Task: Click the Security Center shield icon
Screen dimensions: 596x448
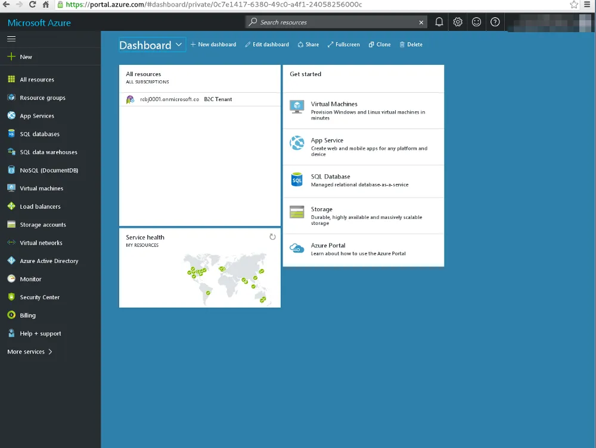Action: point(11,297)
